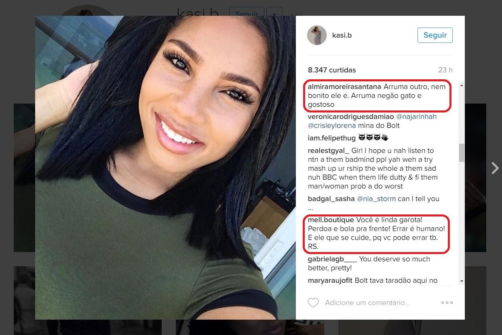The image size is (502, 335).
Task: Go to next post arrow
Action: pos(495,168)
